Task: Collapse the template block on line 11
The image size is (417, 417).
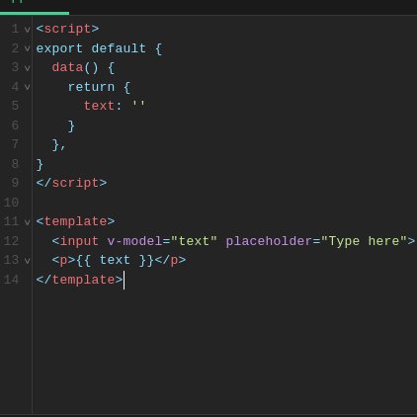Action: tap(27, 222)
